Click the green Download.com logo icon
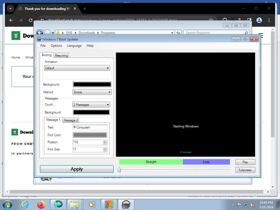 click(x=16, y=36)
